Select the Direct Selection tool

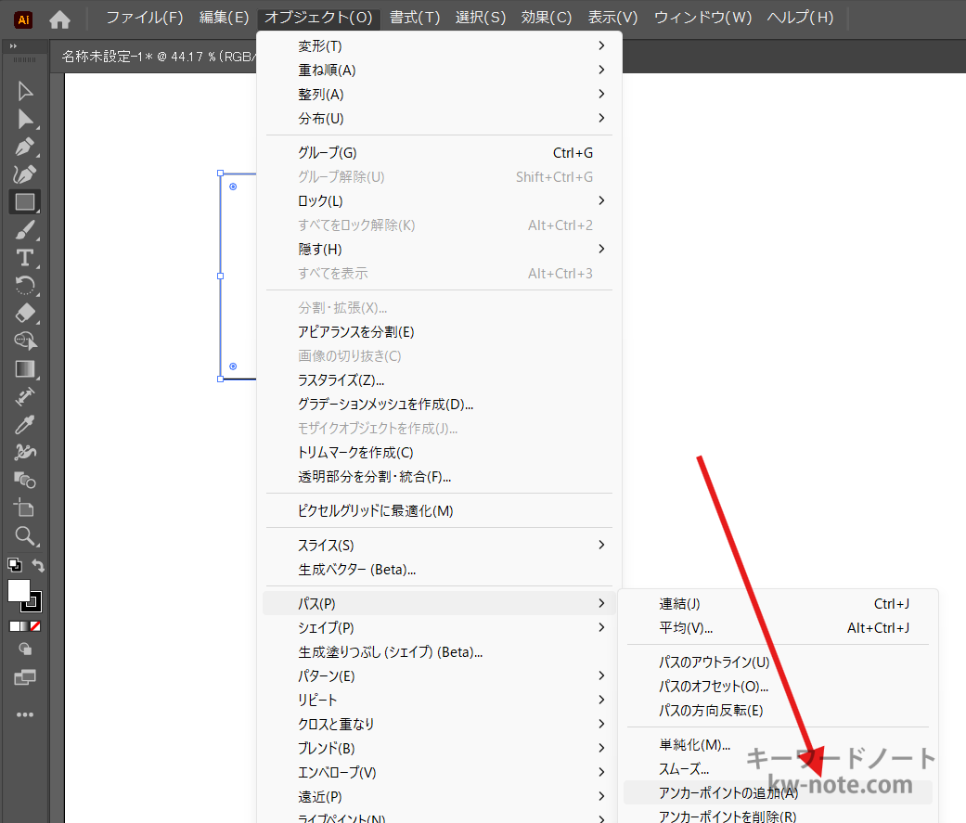(25, 119)
